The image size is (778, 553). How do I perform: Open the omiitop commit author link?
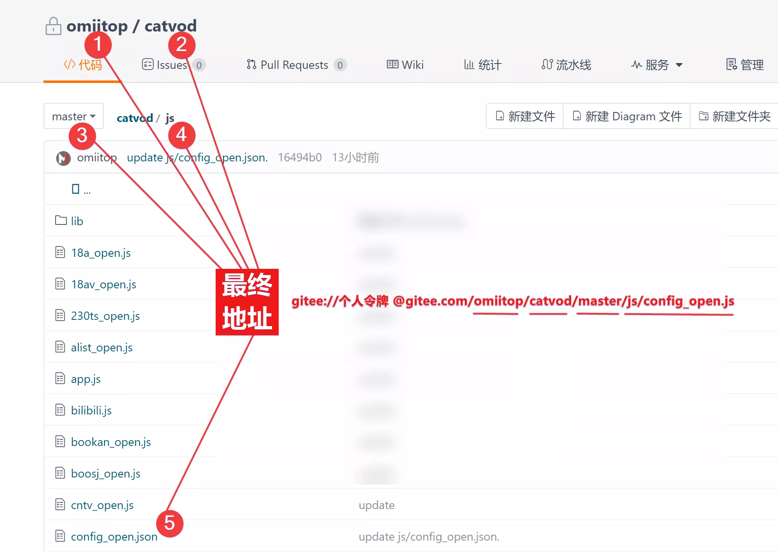pos(97,158)
